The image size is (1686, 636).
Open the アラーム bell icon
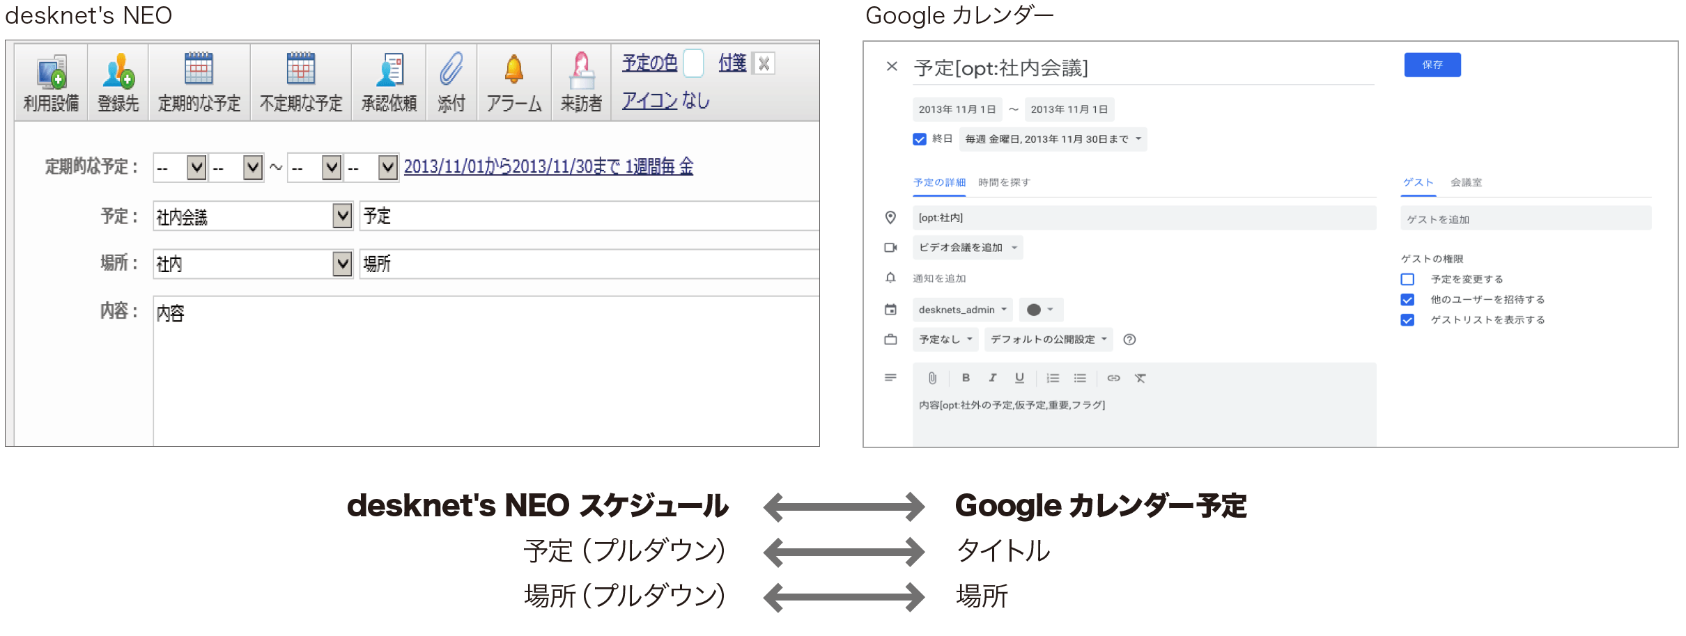(x=513, y=70)
